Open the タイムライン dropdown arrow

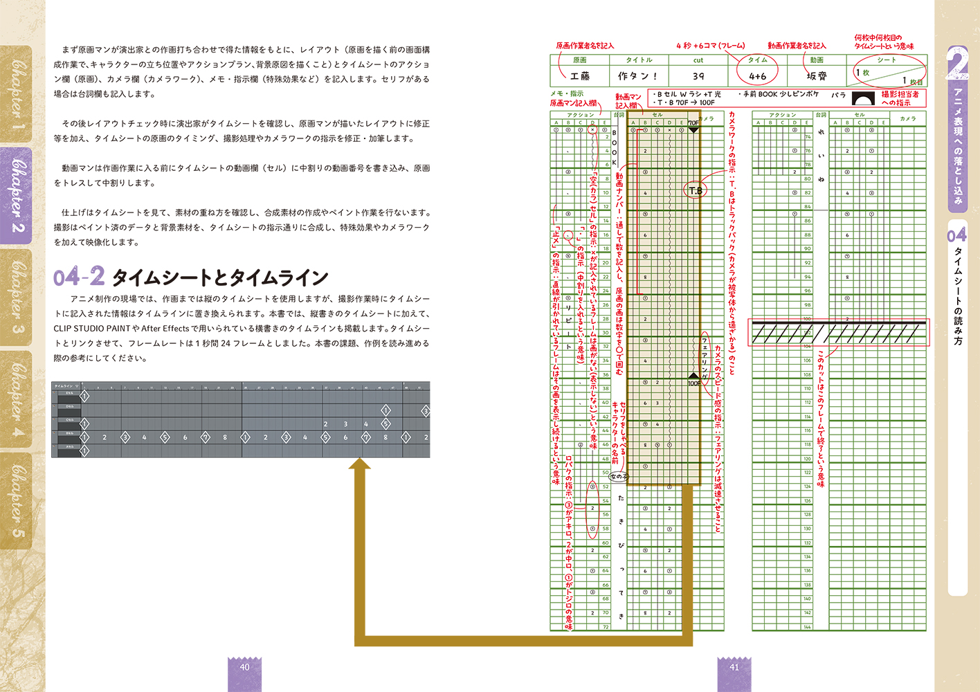tap(78, 386)
